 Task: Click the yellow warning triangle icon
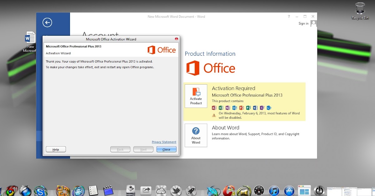pos(214,115)
